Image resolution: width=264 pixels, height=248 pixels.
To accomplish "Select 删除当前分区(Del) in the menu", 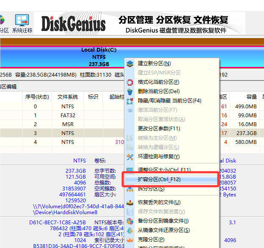I will pos(172,91).
